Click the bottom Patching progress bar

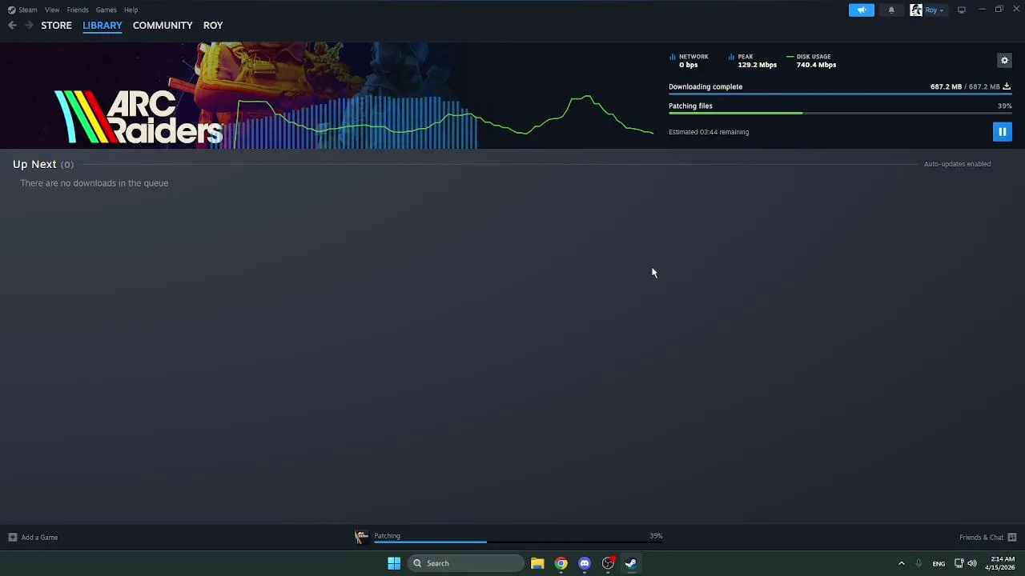coord(518,542)
